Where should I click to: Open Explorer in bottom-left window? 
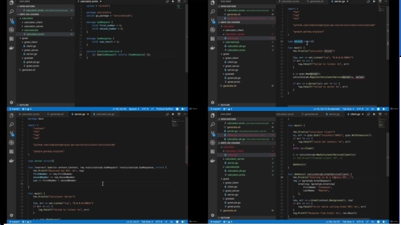(x=12, y=115)
